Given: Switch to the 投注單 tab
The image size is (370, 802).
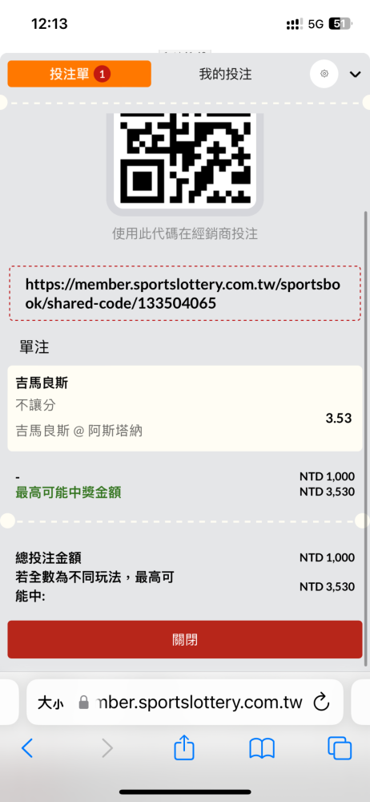Looking at the screenshot, I should [x=79, y=74].
